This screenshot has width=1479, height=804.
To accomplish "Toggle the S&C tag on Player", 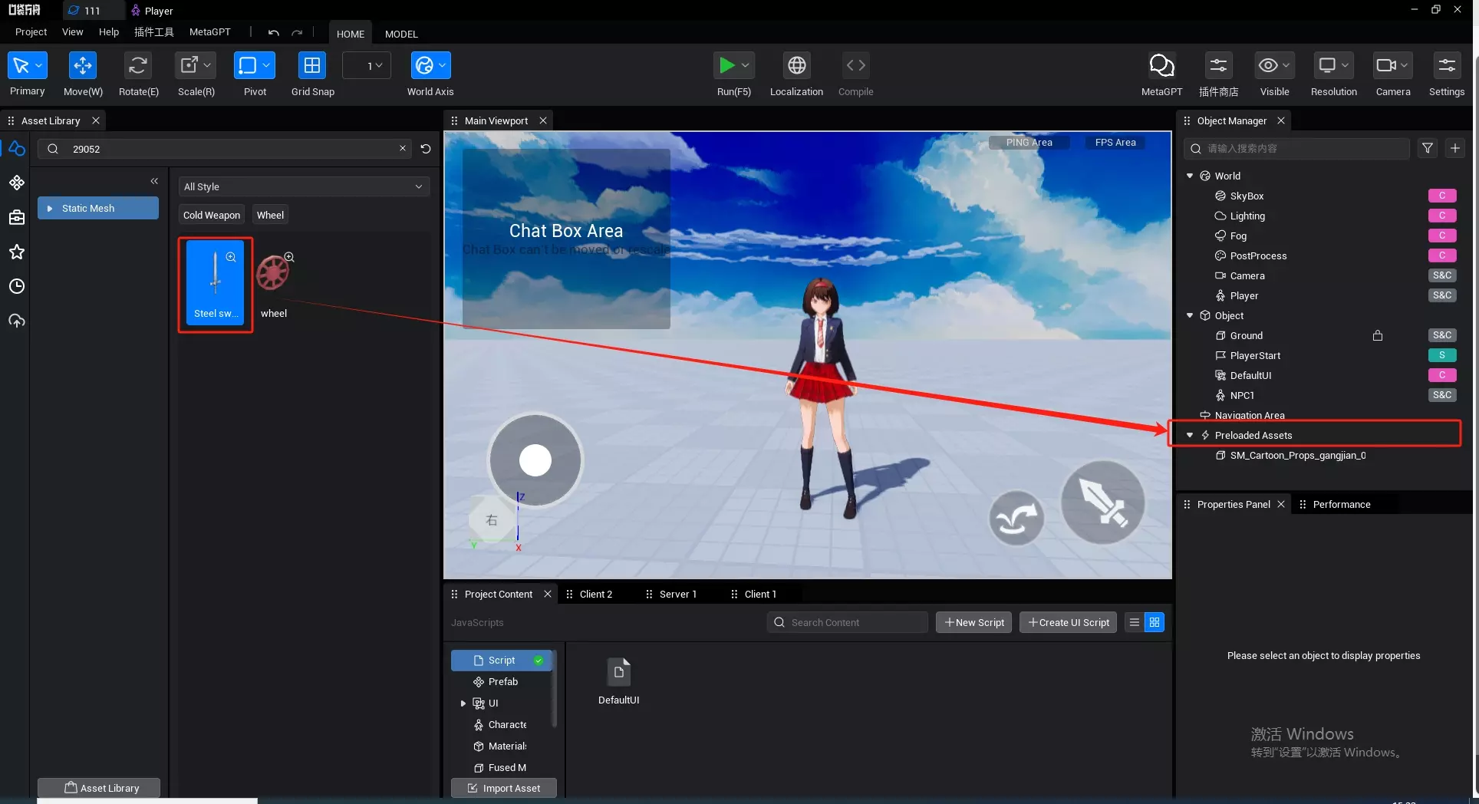I will [x=1442, y=295].
